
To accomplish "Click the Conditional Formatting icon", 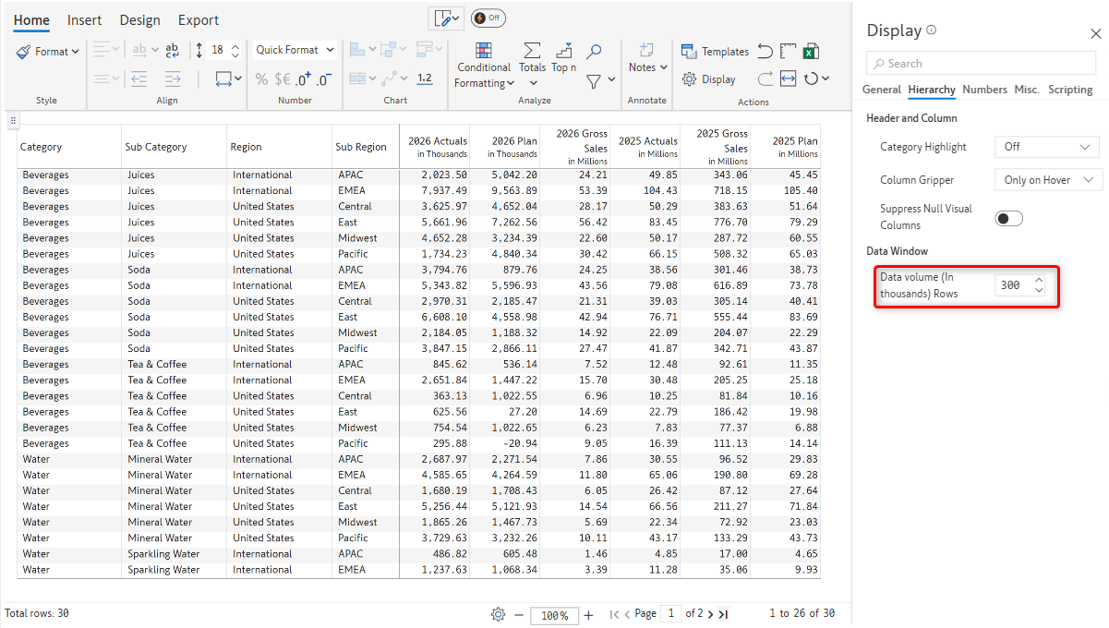I will [483, 51].
